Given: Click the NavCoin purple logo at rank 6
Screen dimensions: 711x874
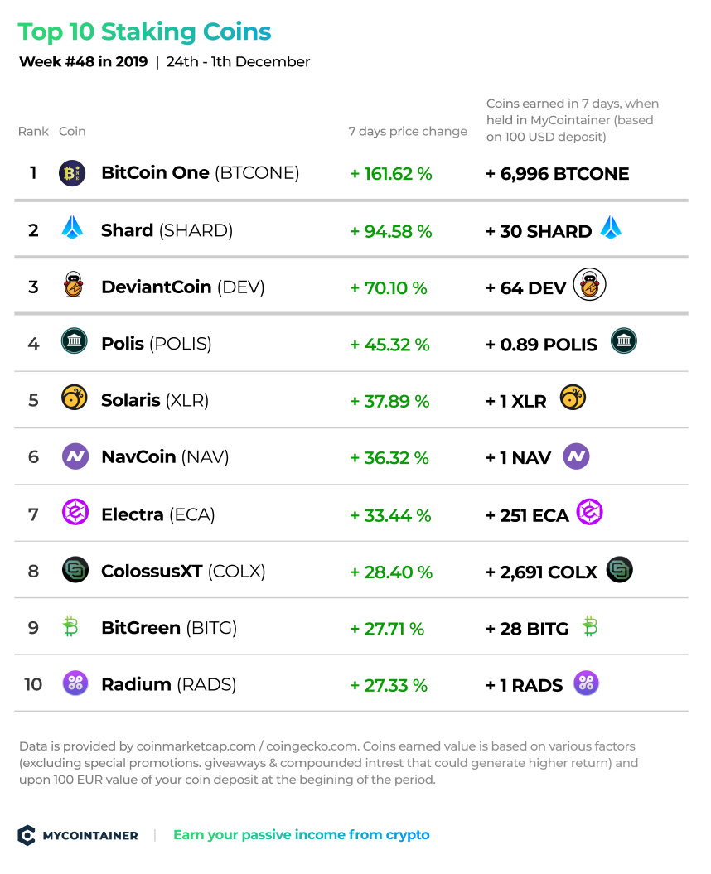Looking at the screenshot, I should [x=75, y=456].
